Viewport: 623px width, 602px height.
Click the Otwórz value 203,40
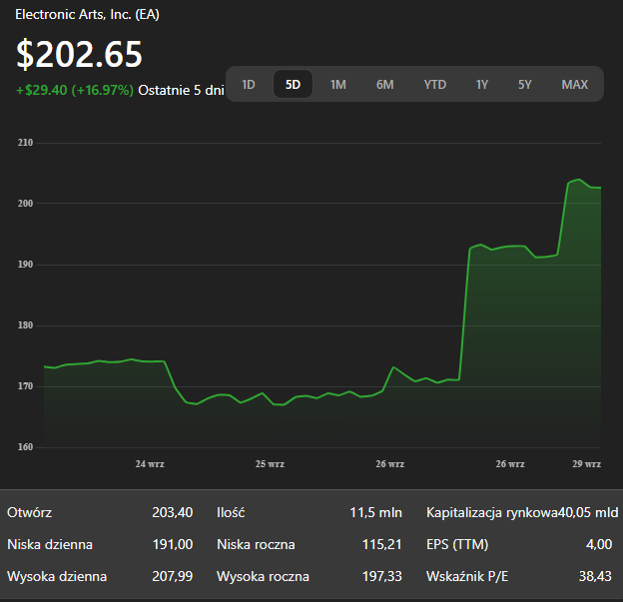(173, 512)
